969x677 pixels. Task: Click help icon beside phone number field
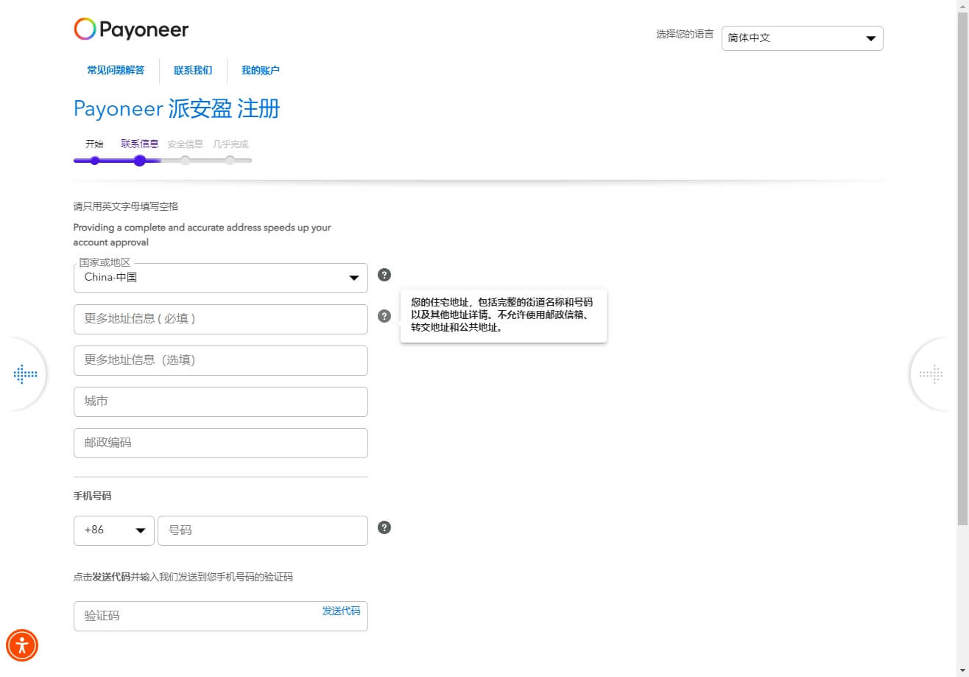click(384, 527)
